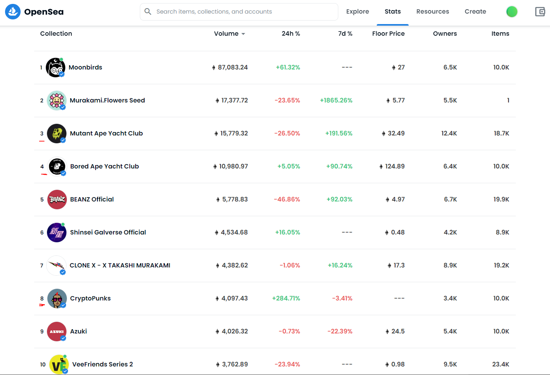Click Shinsei Galverse volume 4,534.68

click(234, 233)
